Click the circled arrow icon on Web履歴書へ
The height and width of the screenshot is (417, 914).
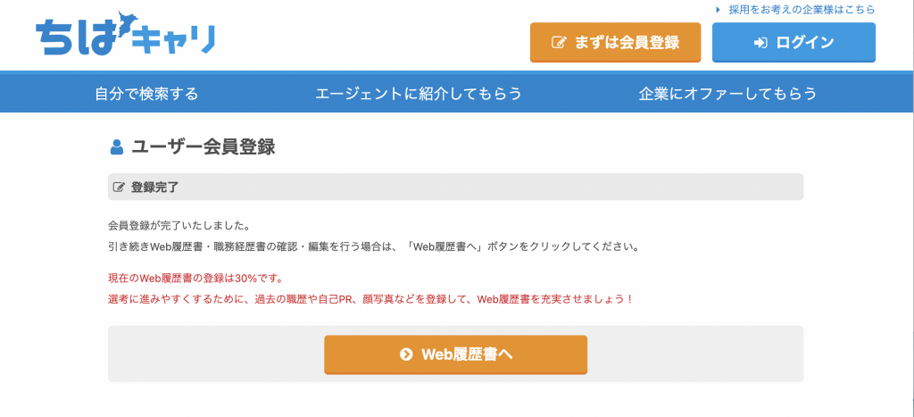406,354
